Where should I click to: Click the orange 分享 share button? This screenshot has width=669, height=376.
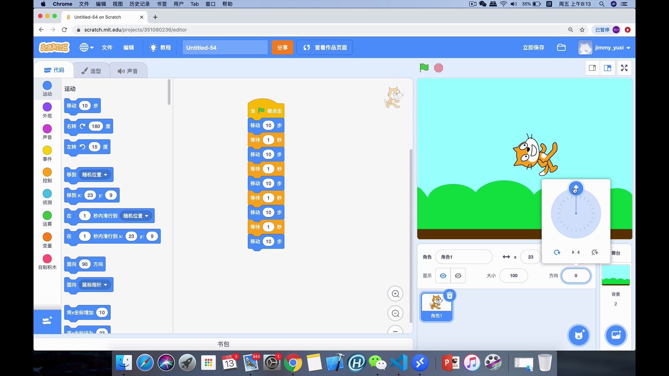(282, 47)
